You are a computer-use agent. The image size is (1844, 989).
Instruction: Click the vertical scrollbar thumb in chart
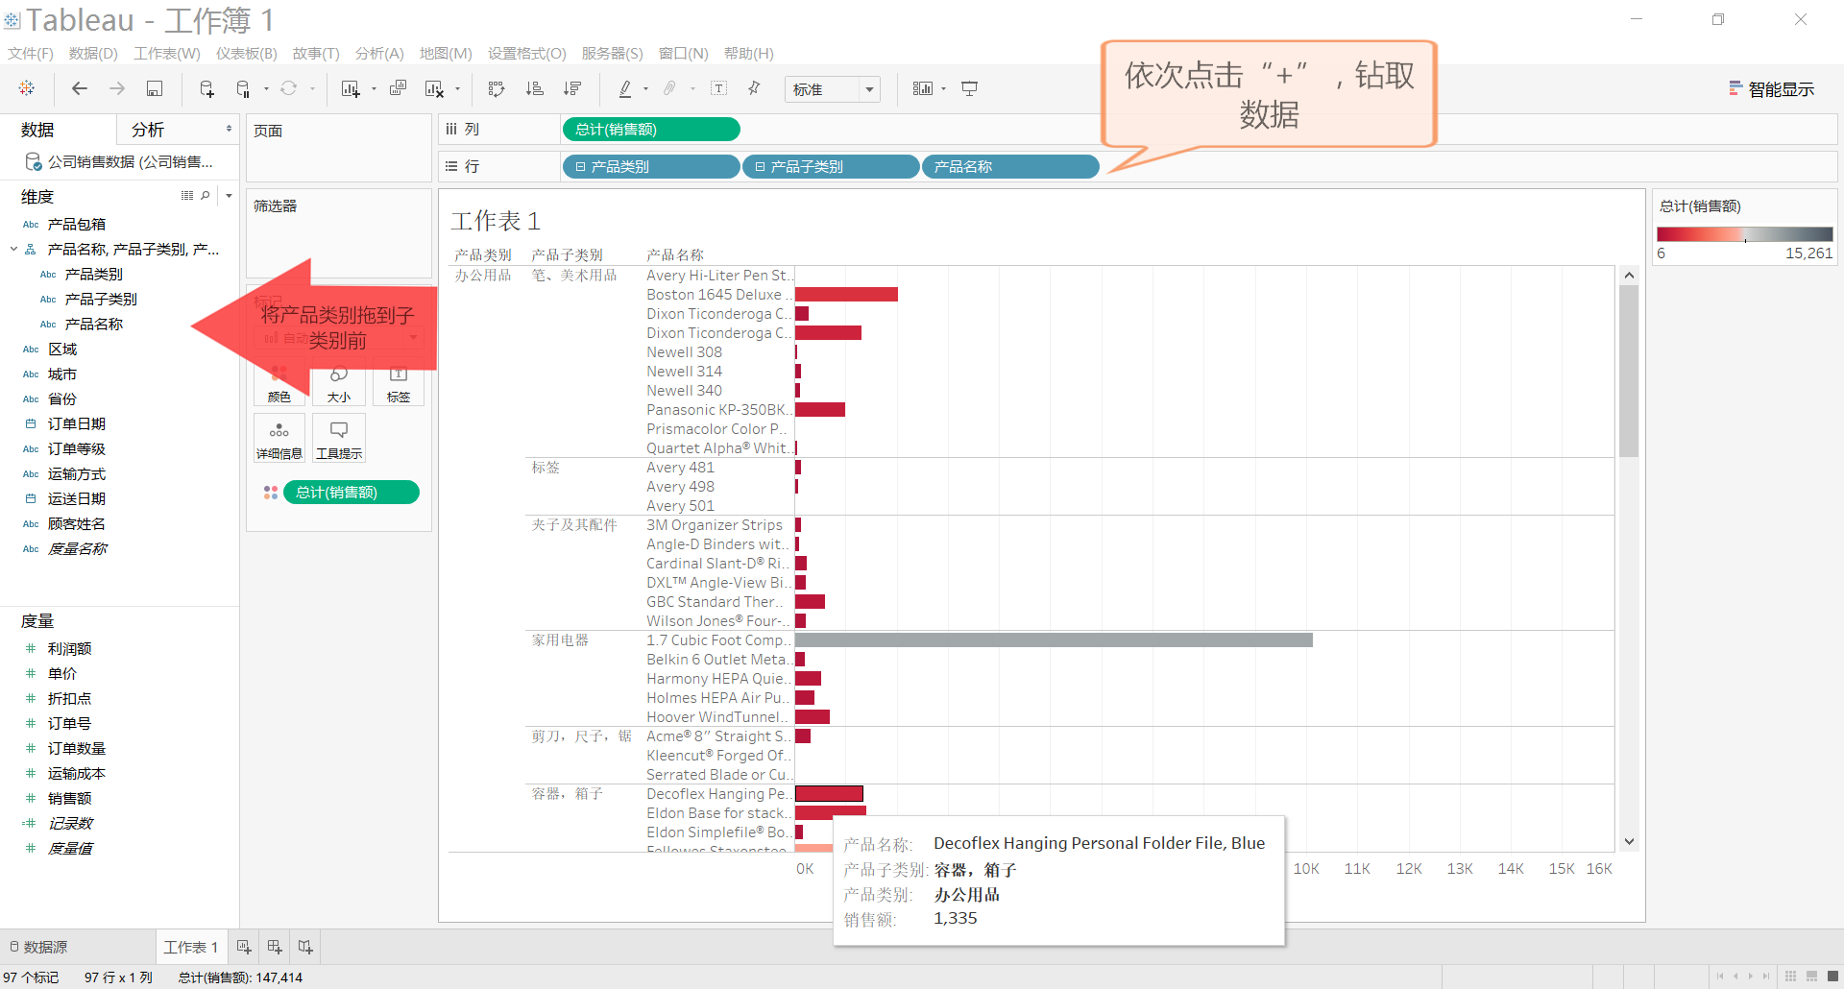(1629, 371)
